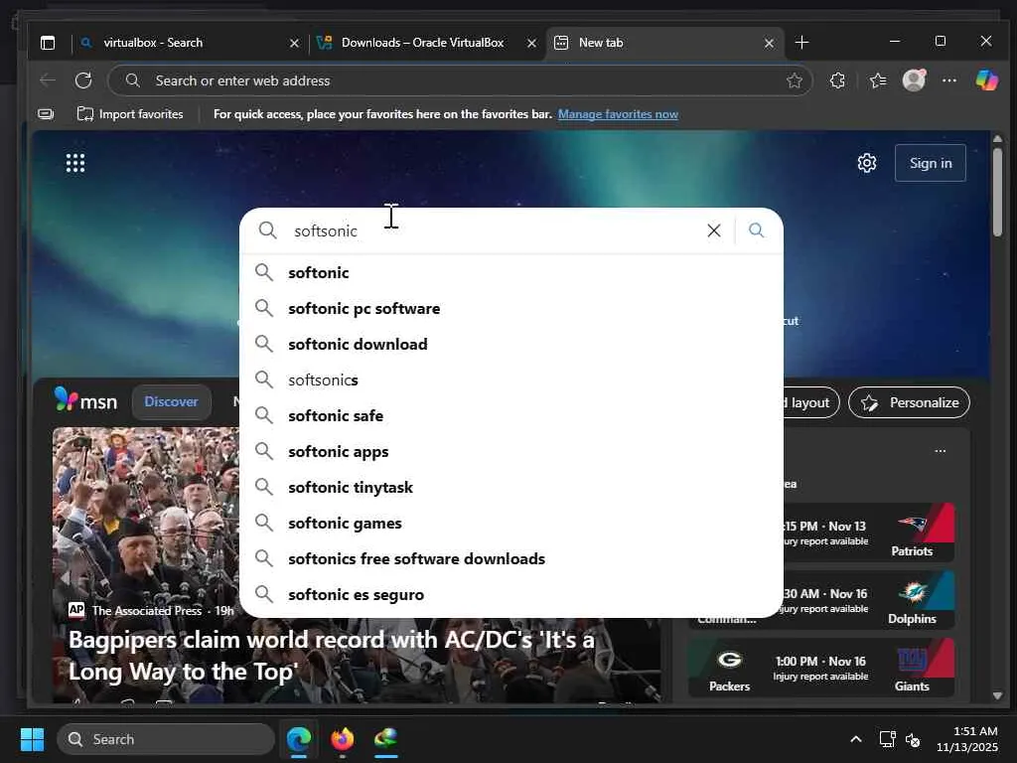Launch Copilot from toolbar icon

pos(986,79)
